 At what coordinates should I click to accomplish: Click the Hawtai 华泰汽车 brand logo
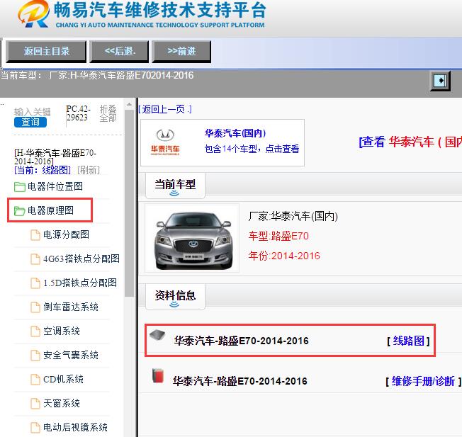[x=165, y=142]
